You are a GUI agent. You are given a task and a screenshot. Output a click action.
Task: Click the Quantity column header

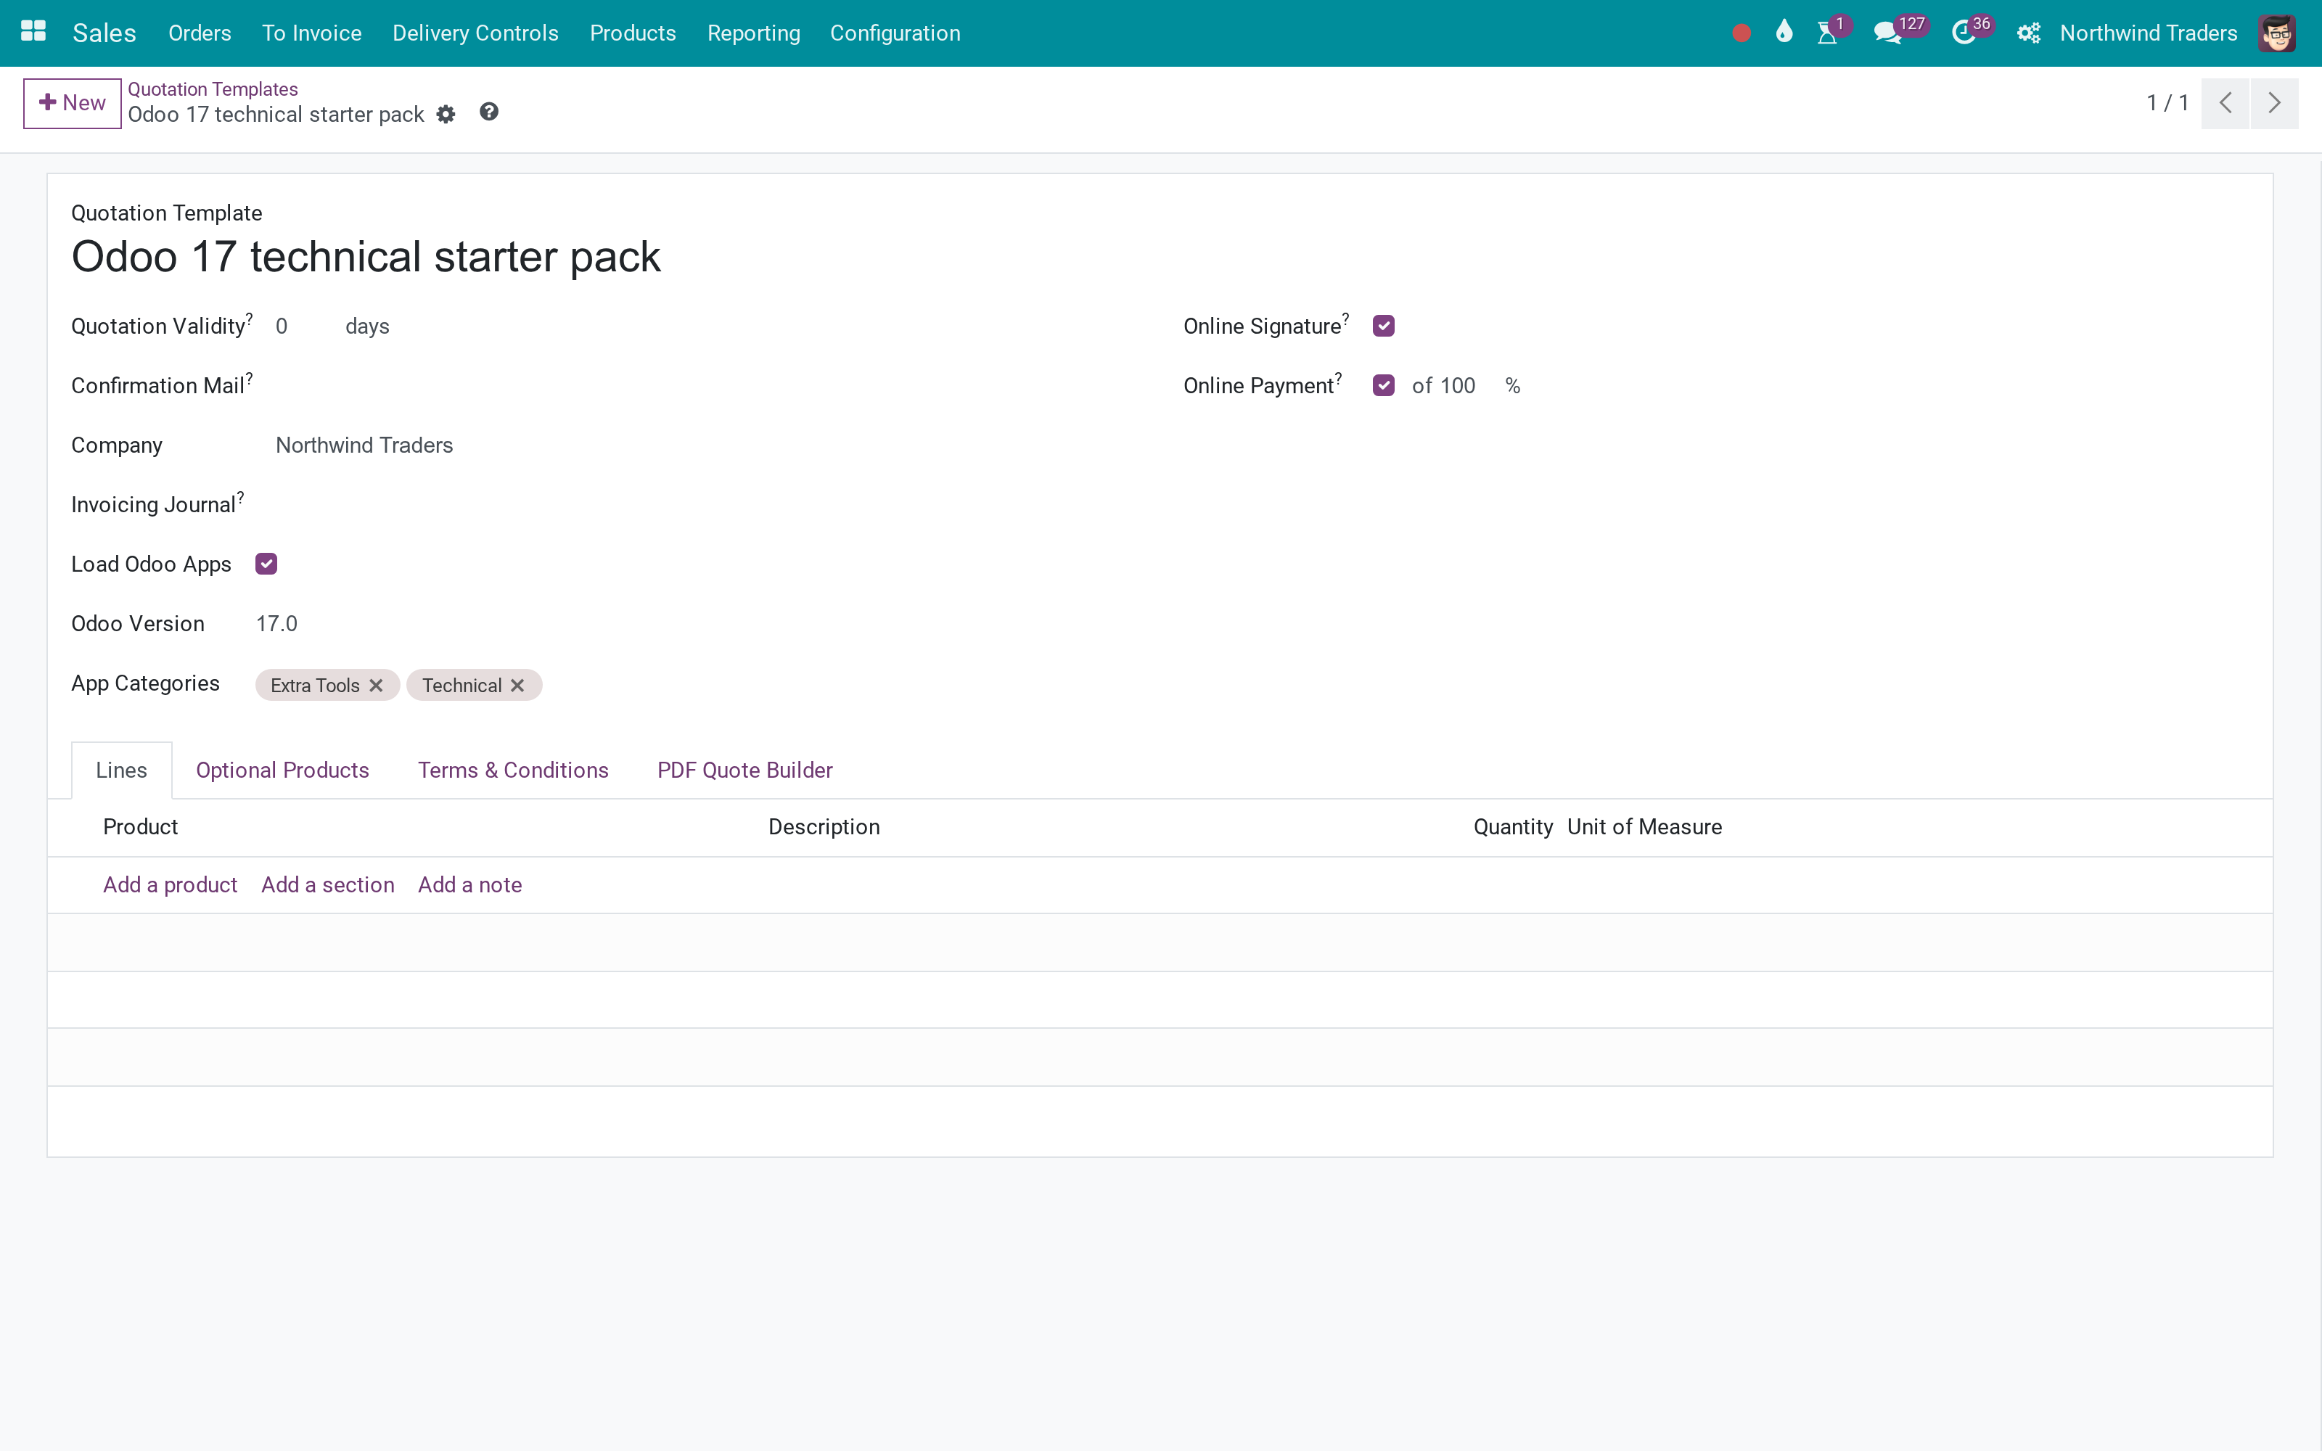point(1513,827)
